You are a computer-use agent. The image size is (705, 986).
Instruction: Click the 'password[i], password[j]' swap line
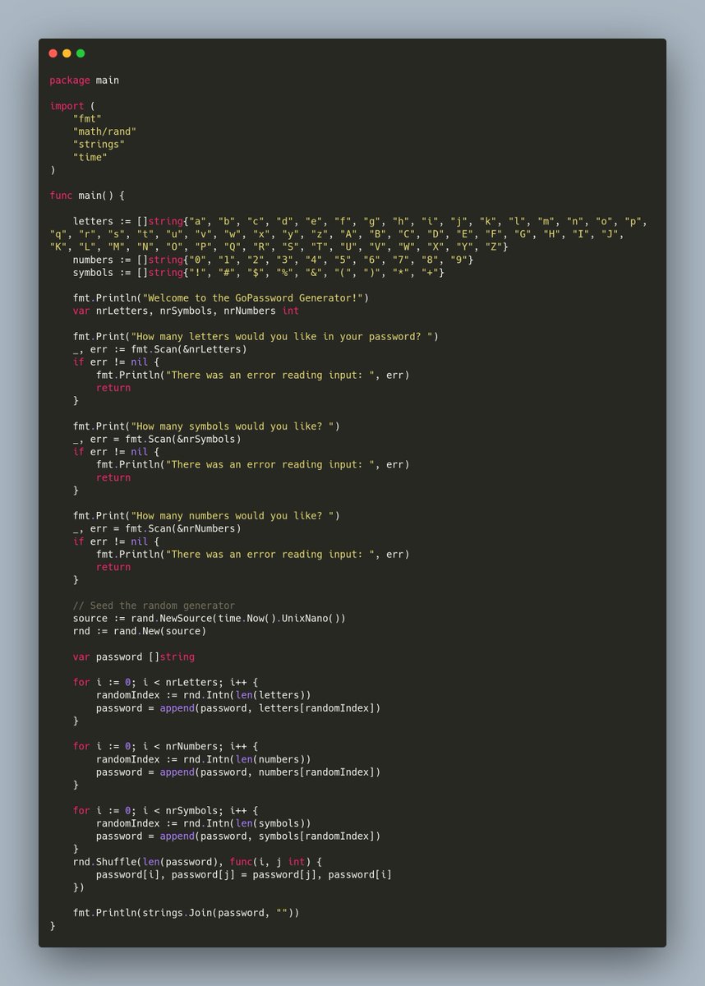coord(244,874)
